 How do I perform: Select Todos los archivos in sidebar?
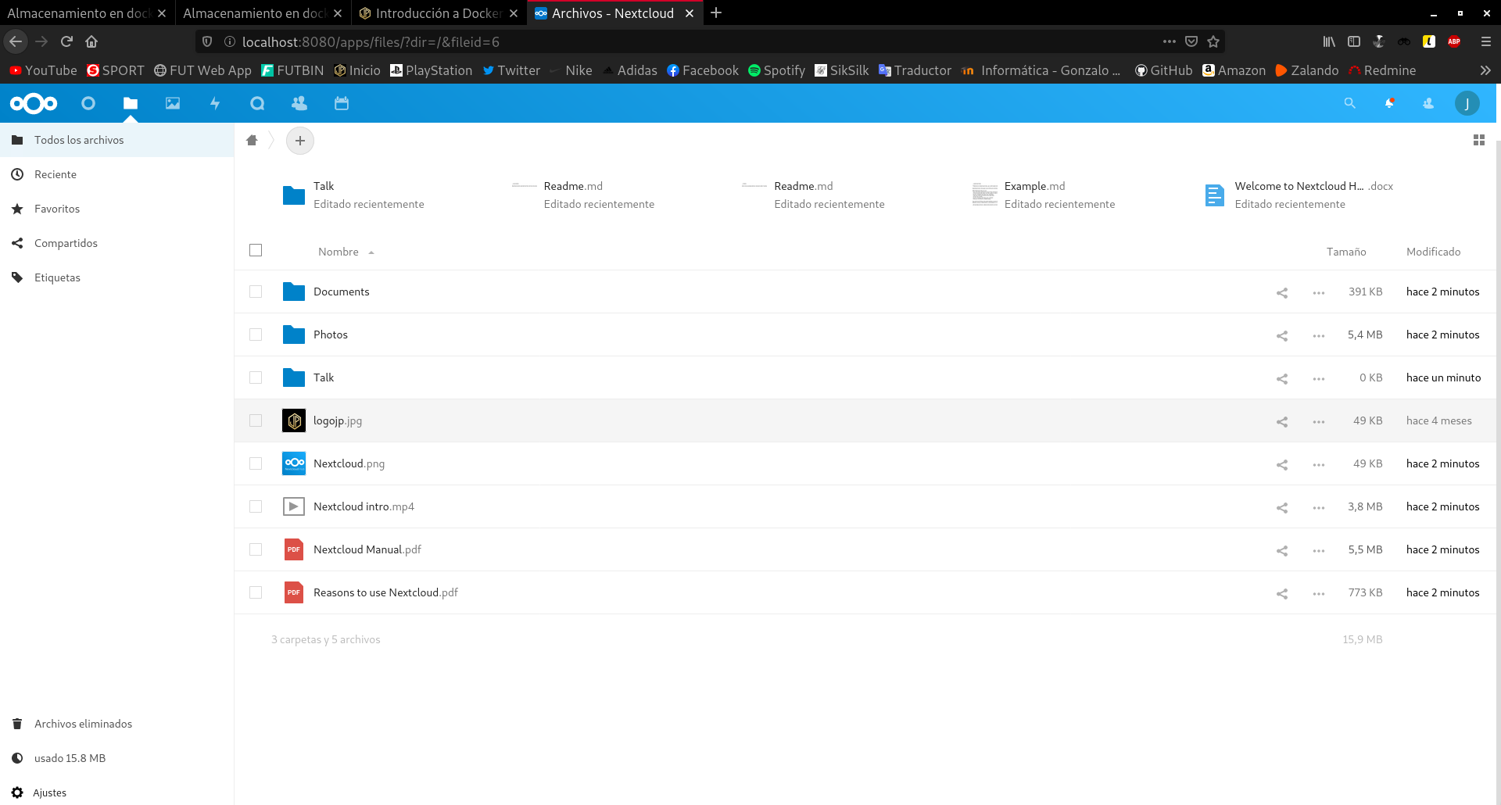(116, 140)
